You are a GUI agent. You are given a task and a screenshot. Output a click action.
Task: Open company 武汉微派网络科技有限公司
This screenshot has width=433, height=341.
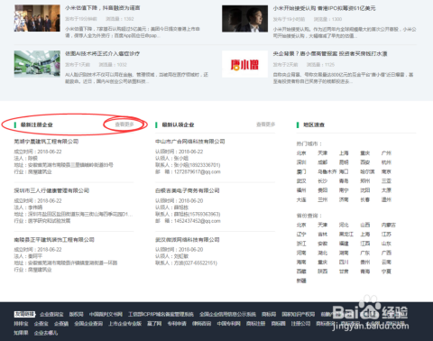pyautogui.click(x=188, y=240)
